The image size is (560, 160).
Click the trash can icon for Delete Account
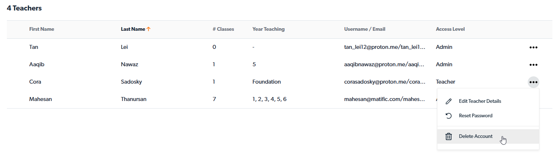click(x=449, y=136)
